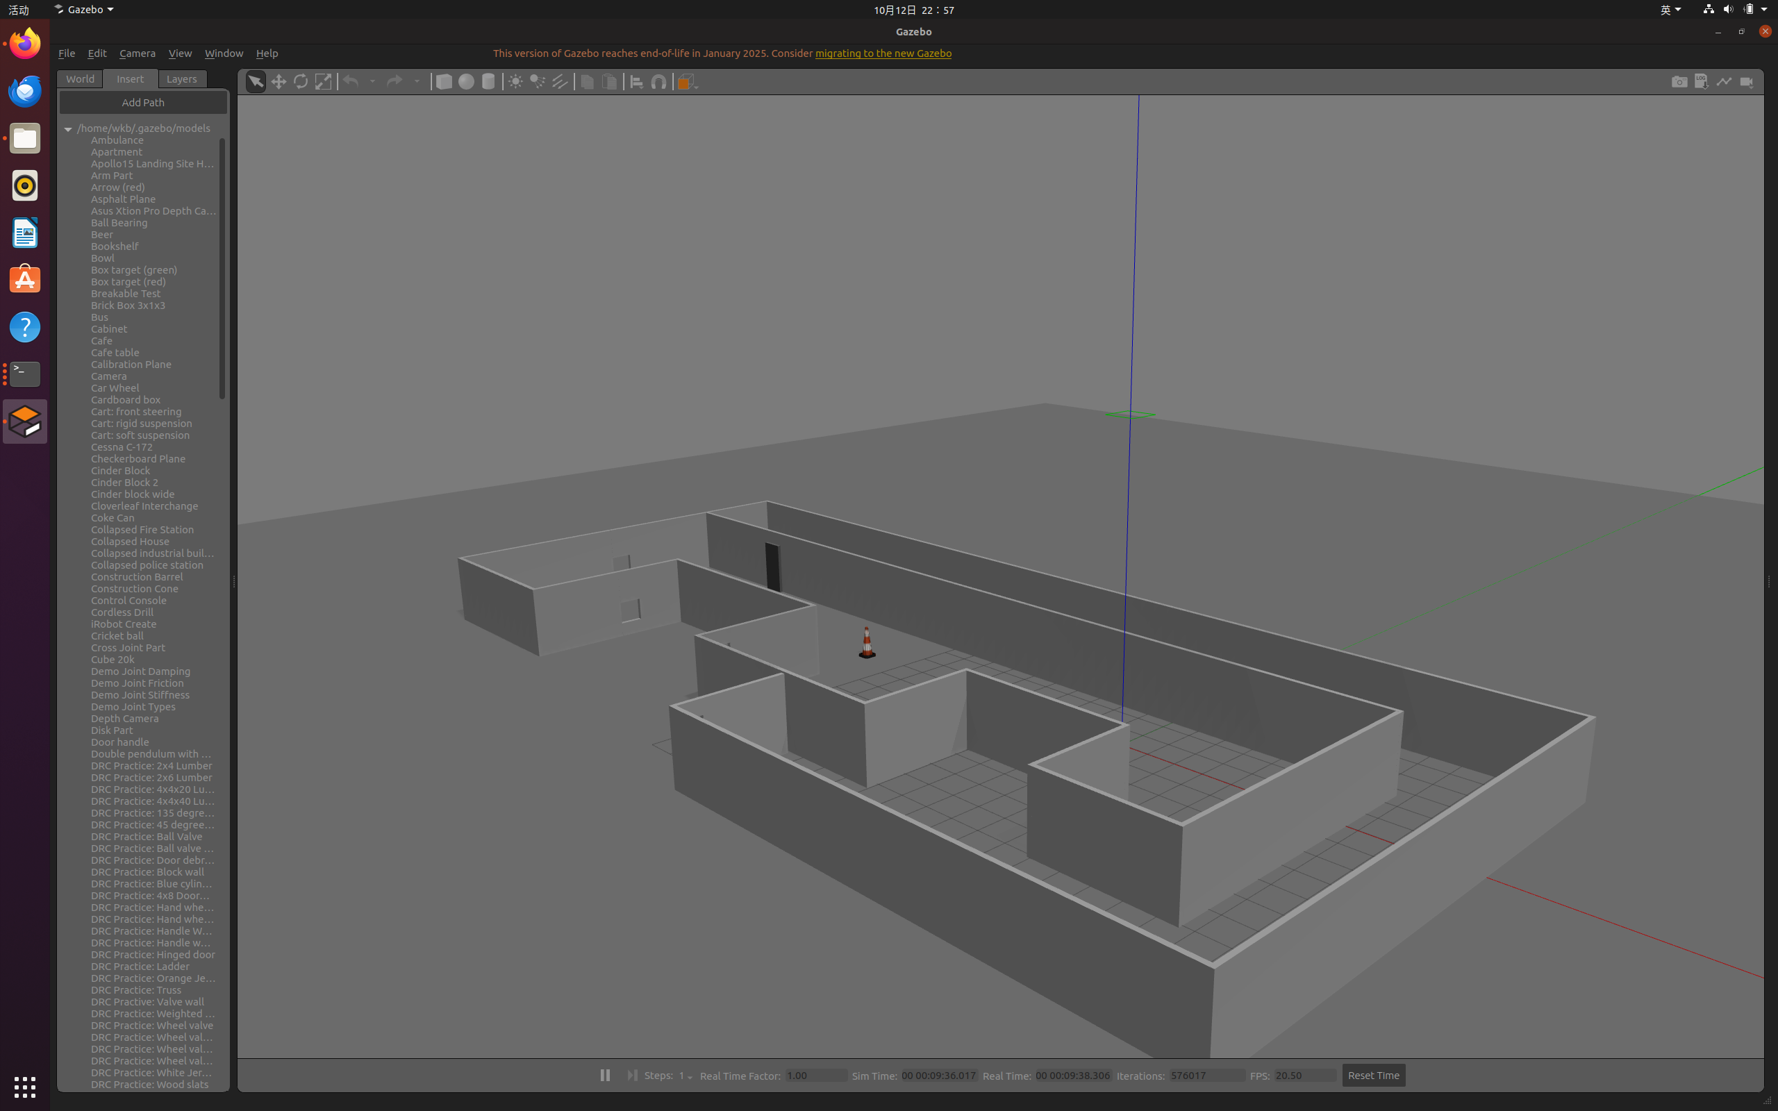Click the log data icon
Viewport: 1778px width, 1111px height.
click(1702, 81)
